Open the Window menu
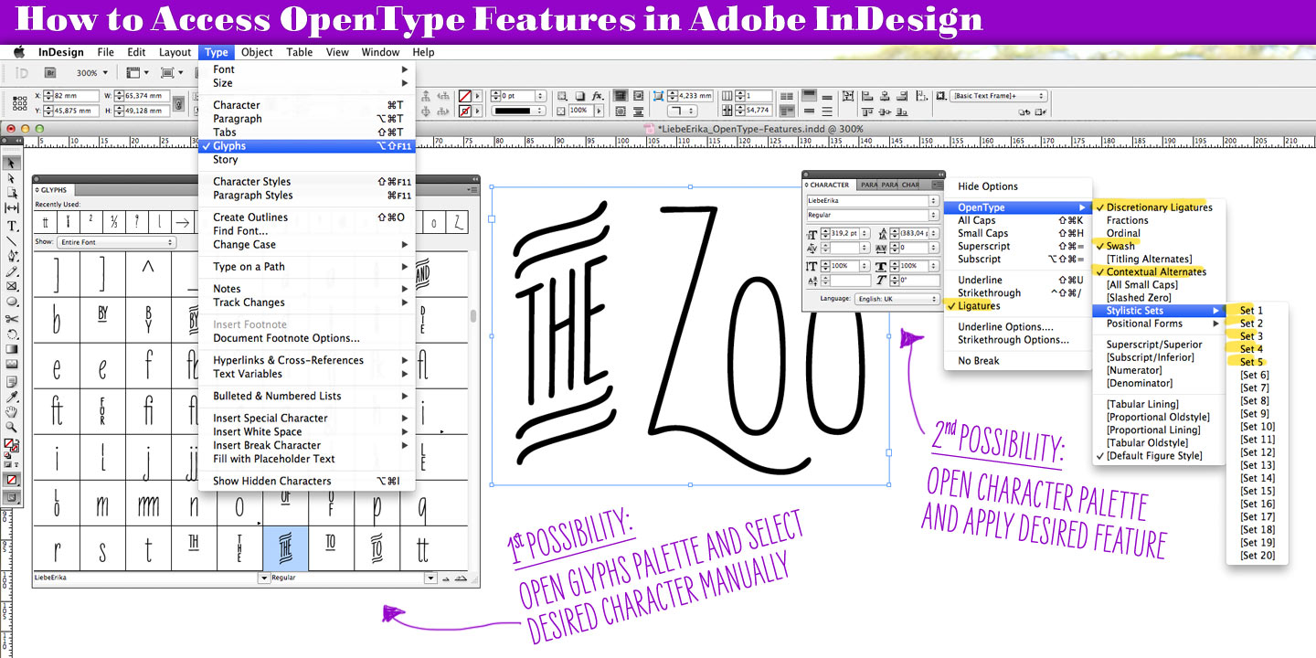The width and height of the screenshot is (1316, 658). [x=380, y=52]
